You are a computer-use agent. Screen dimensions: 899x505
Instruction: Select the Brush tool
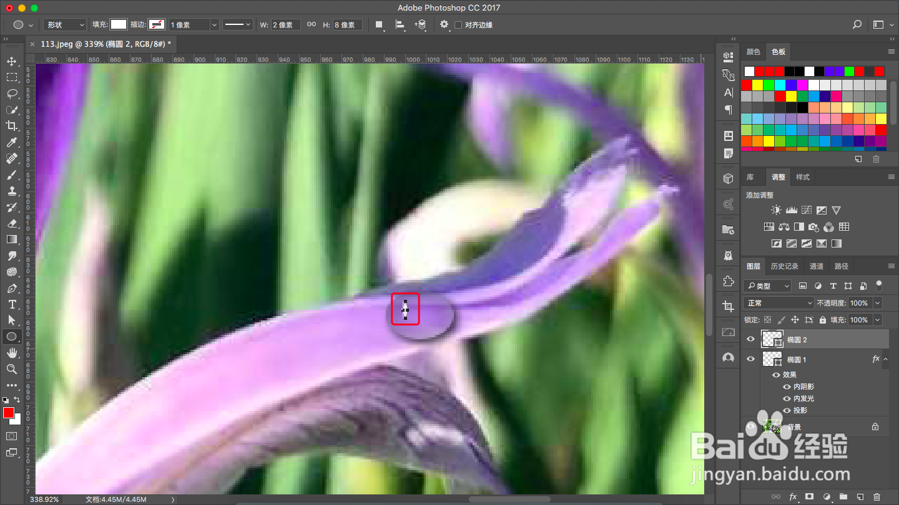pos(12,175)
